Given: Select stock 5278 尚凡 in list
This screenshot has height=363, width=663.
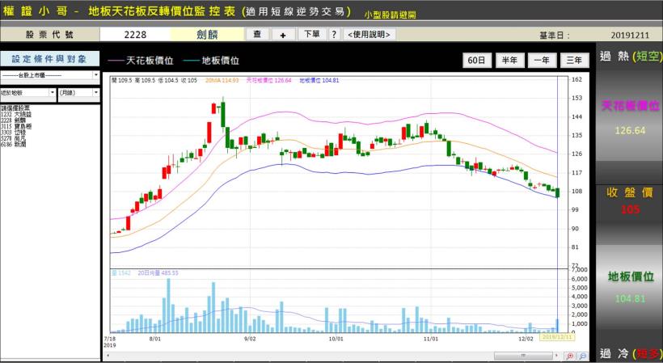Looking at the screenshot, I should [13, 138].
